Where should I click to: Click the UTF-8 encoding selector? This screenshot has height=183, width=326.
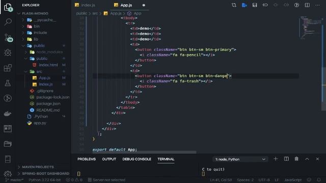[264, 180]
